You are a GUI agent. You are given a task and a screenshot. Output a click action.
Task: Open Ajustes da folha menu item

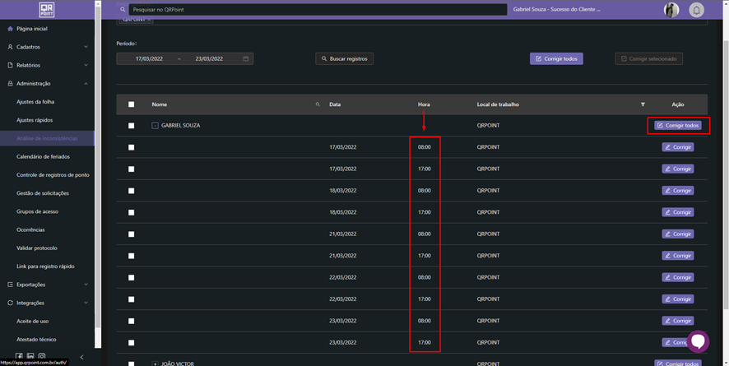35,102
